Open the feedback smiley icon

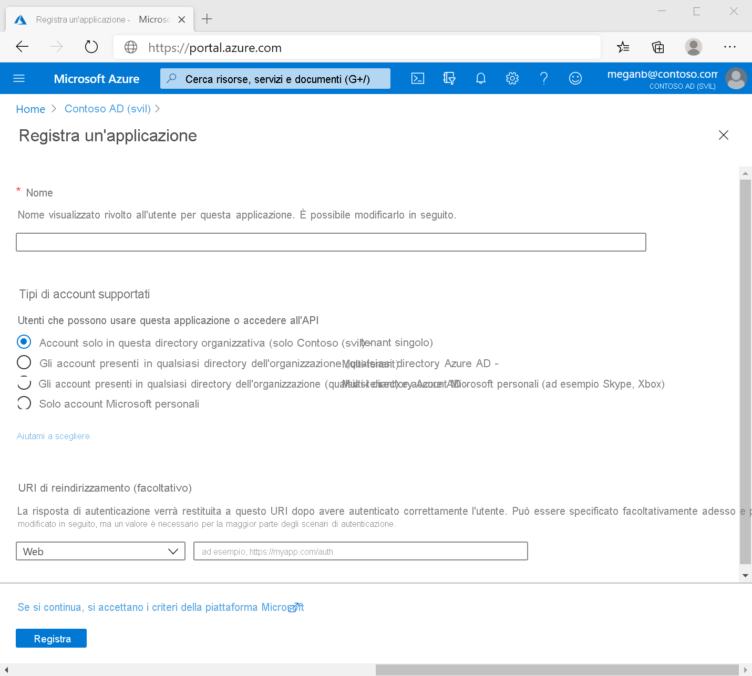[575, 78]
